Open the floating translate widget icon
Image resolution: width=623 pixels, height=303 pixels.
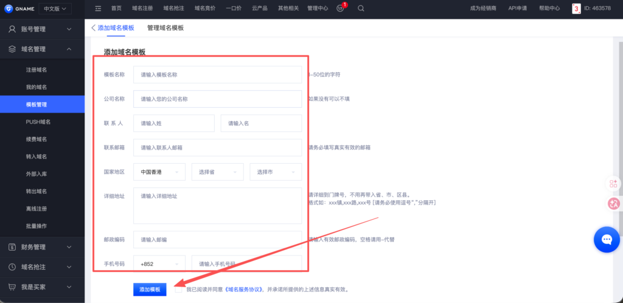tap(613, 204)
